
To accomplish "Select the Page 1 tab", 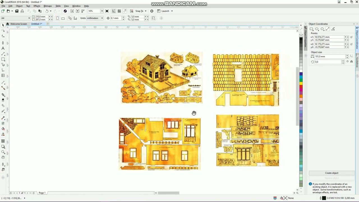I will (42, 193).
